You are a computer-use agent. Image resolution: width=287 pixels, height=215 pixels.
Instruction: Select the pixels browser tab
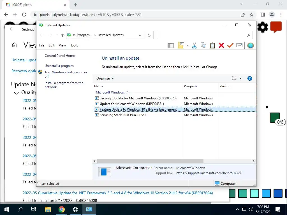(36, 5)
